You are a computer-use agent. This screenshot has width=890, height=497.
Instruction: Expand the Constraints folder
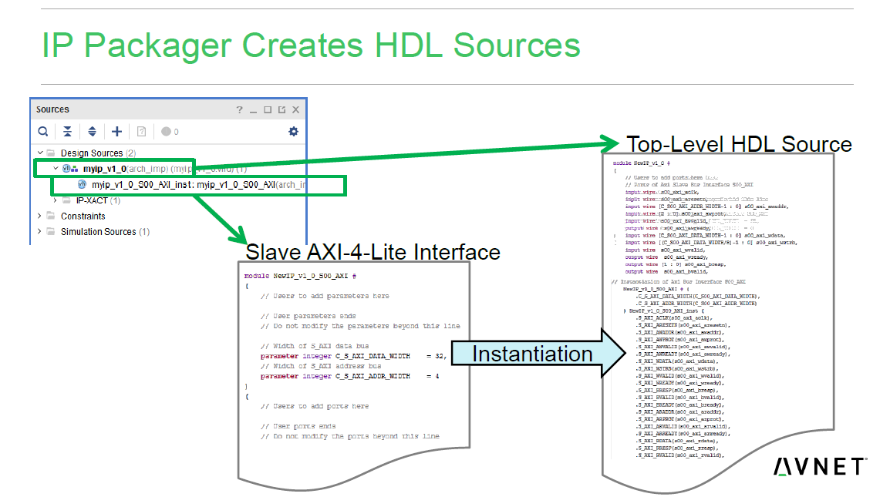39,216
